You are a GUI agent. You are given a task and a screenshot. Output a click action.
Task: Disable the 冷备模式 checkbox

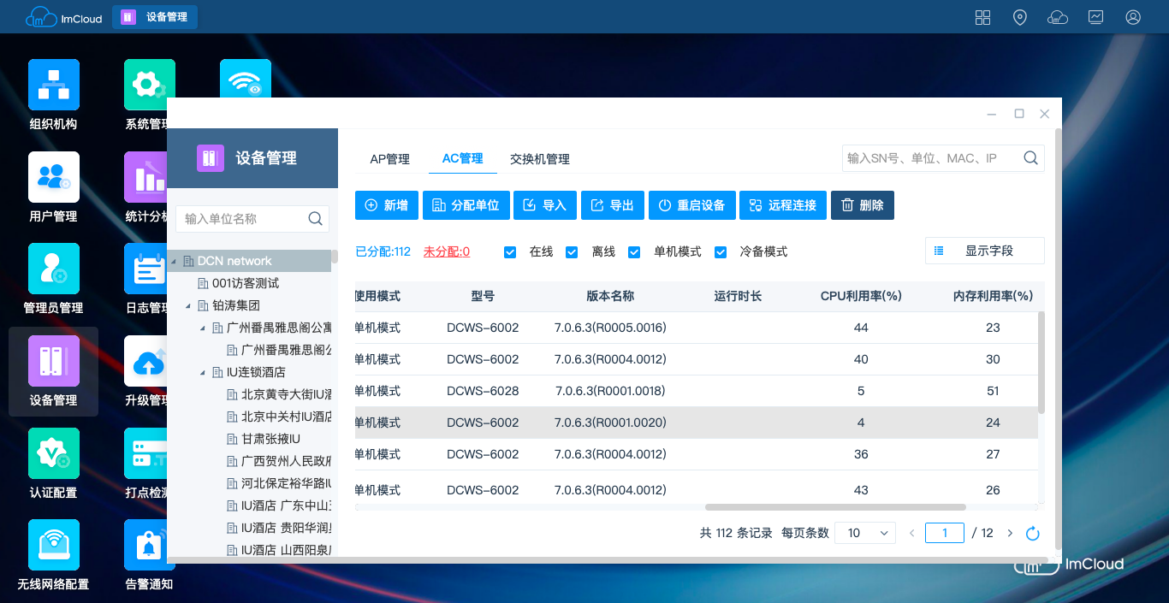point(721,252)
